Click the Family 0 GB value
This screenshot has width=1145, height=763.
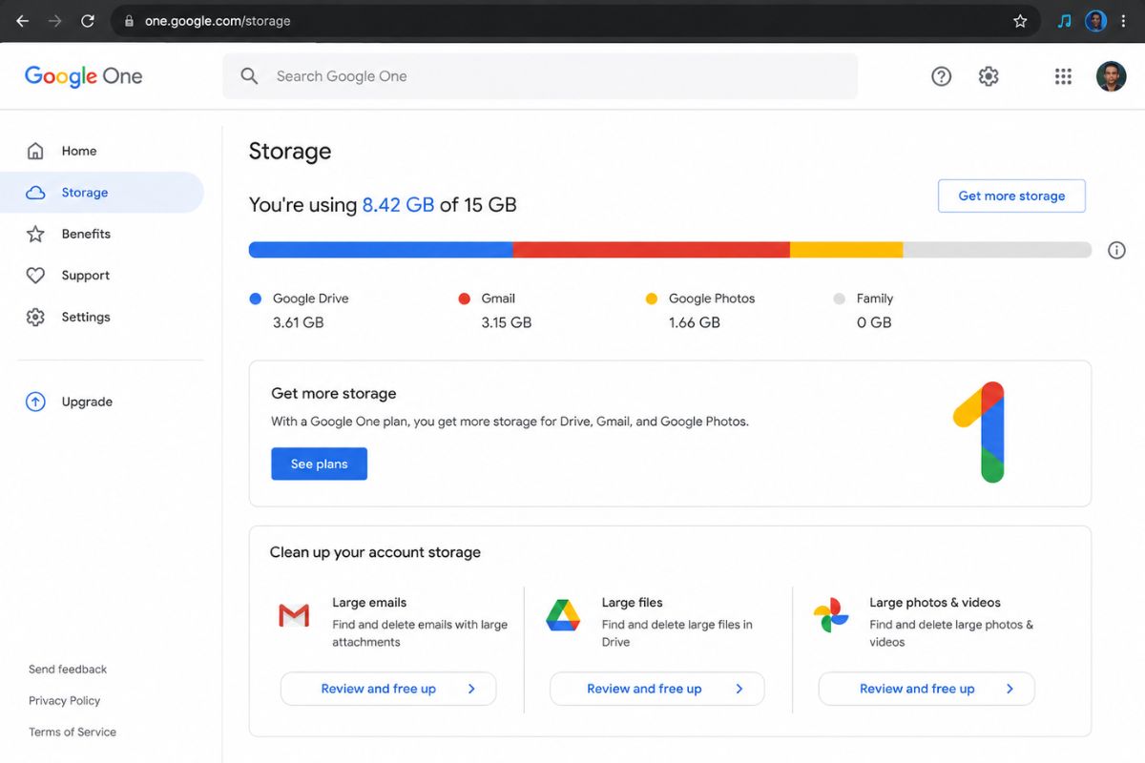point(874,322)
